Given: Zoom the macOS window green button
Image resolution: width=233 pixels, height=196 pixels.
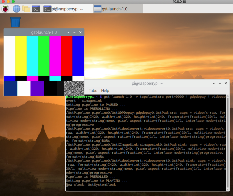Looking at the screenshot, I should (13, 1).
